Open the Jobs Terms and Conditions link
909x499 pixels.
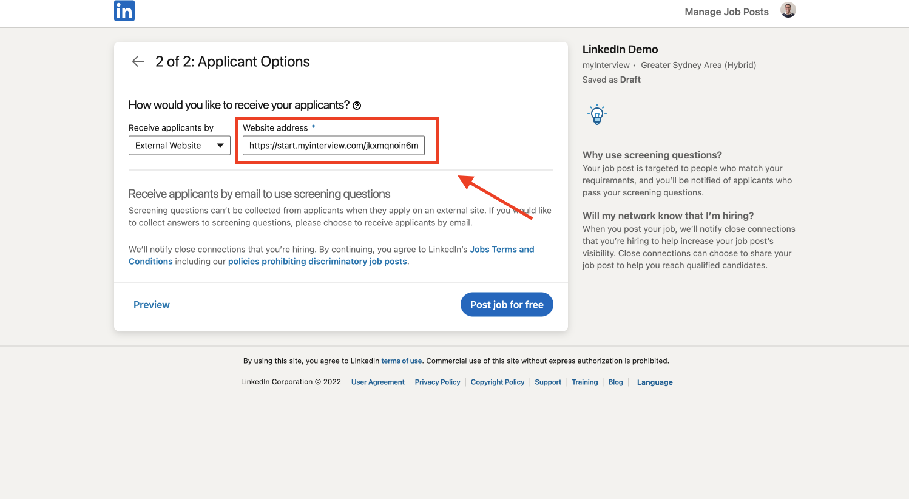coord(501,249)
